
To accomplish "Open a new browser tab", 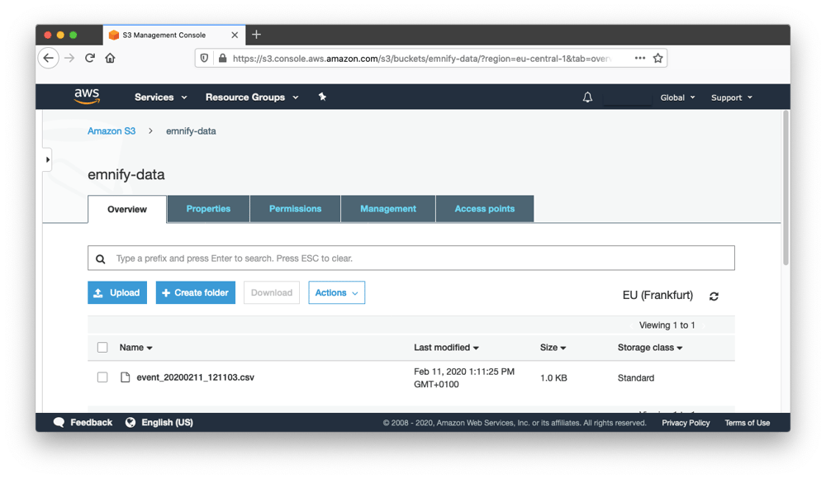I will pyautogui.click(x=257, y=35).
